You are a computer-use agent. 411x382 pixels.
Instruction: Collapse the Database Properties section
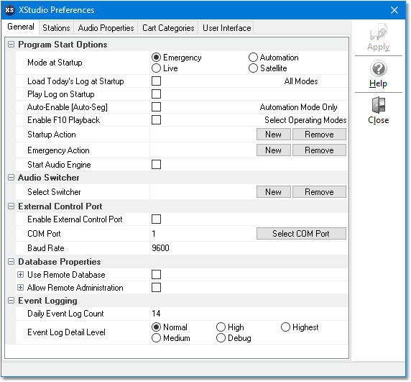[x=11, y=262]
